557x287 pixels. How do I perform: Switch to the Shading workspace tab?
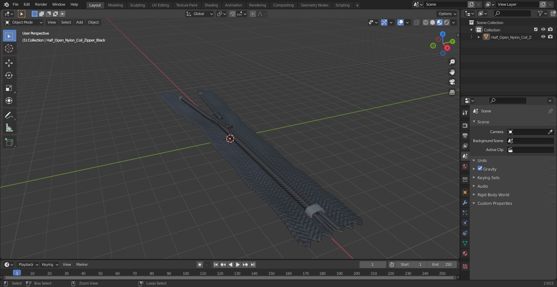[211, 5]
